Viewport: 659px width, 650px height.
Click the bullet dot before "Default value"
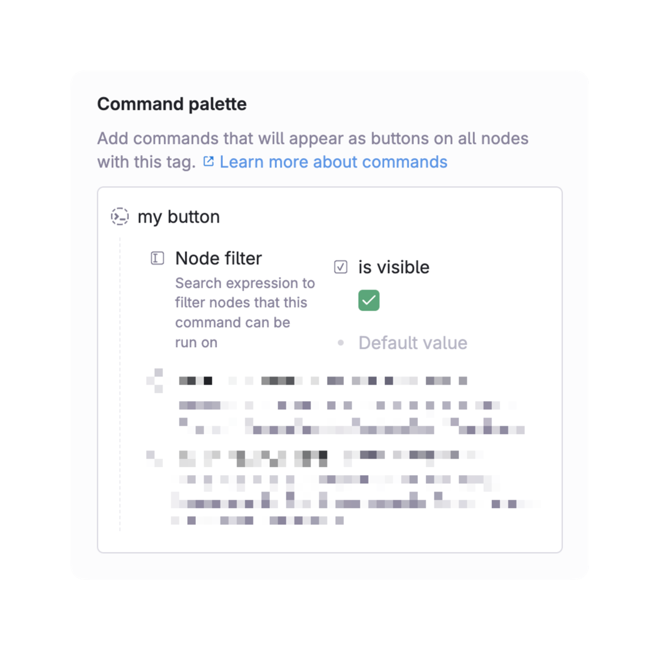(341, 343)
